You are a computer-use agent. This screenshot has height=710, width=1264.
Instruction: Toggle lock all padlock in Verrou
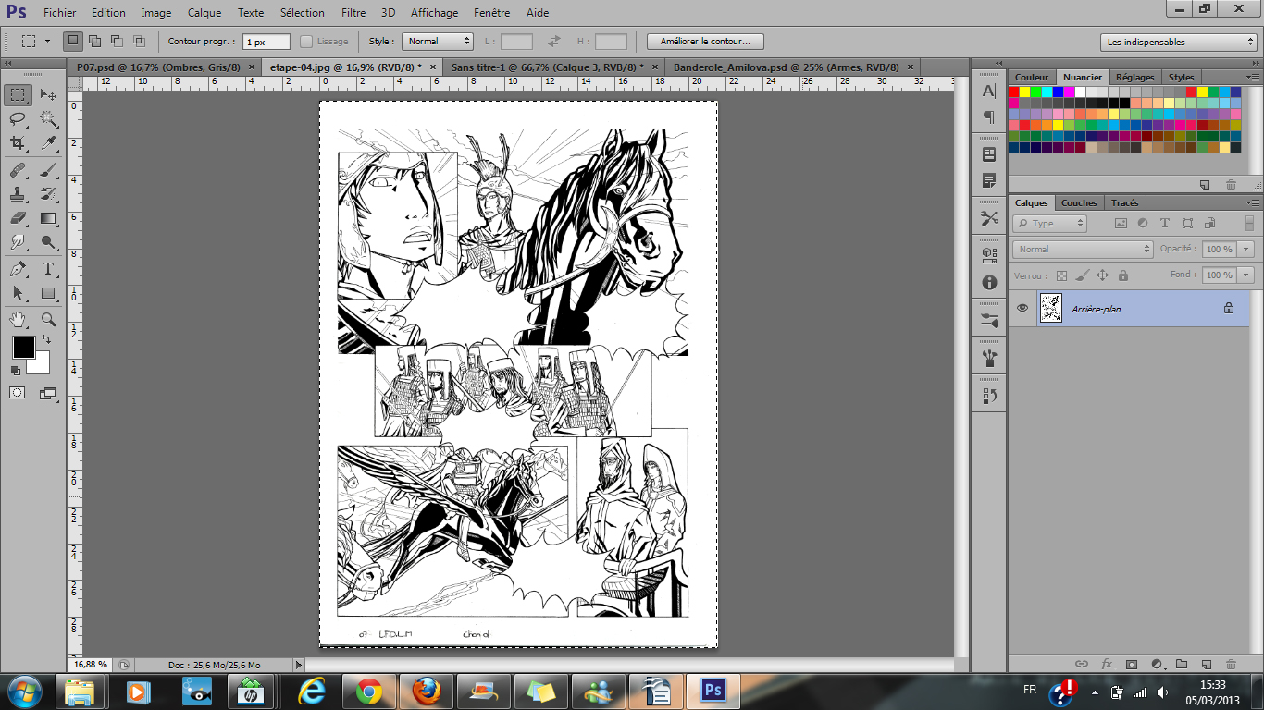coord(1122,275)
